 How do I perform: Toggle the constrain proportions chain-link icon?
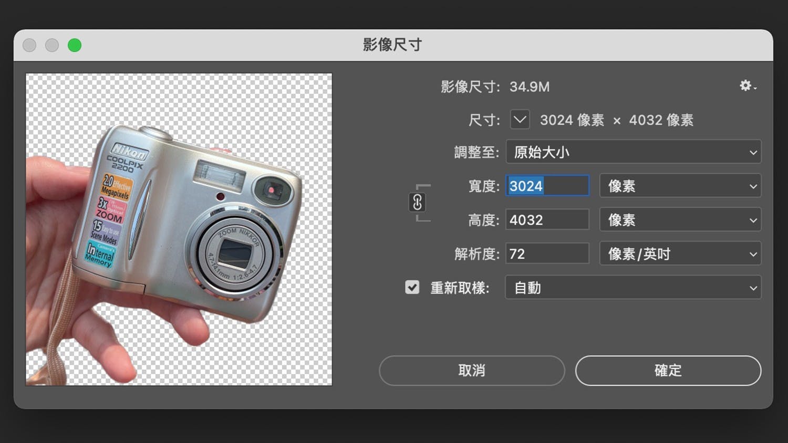[x=417, y=202]
